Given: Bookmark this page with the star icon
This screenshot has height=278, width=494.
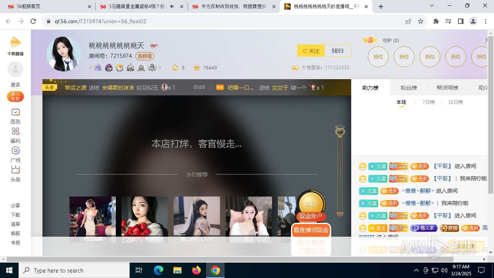Looking at the screenshot, I should 421,22.
